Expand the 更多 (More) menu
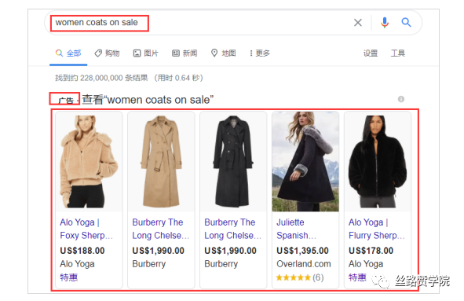 260,53
